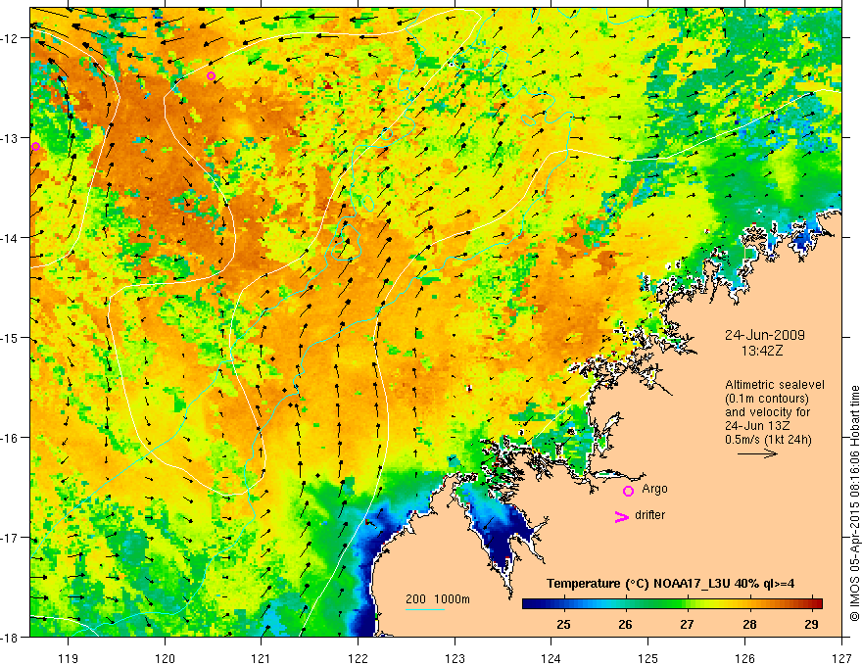Image resolution: width=862 pixels, height=666 pixels.
Task: Click the colorbar tick label "26"
Action: 625,624
